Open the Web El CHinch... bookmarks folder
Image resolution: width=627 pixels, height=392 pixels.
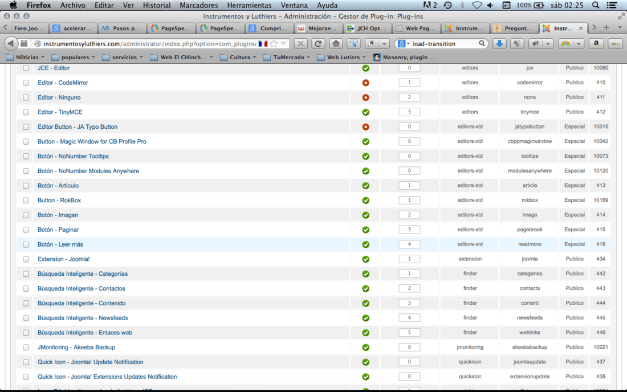pos(181,57)
